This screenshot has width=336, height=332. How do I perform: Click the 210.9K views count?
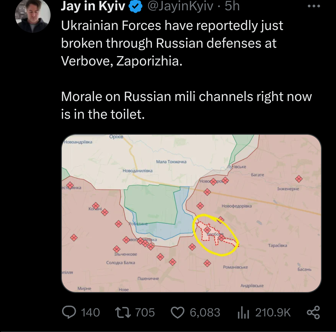coord(273,312)
